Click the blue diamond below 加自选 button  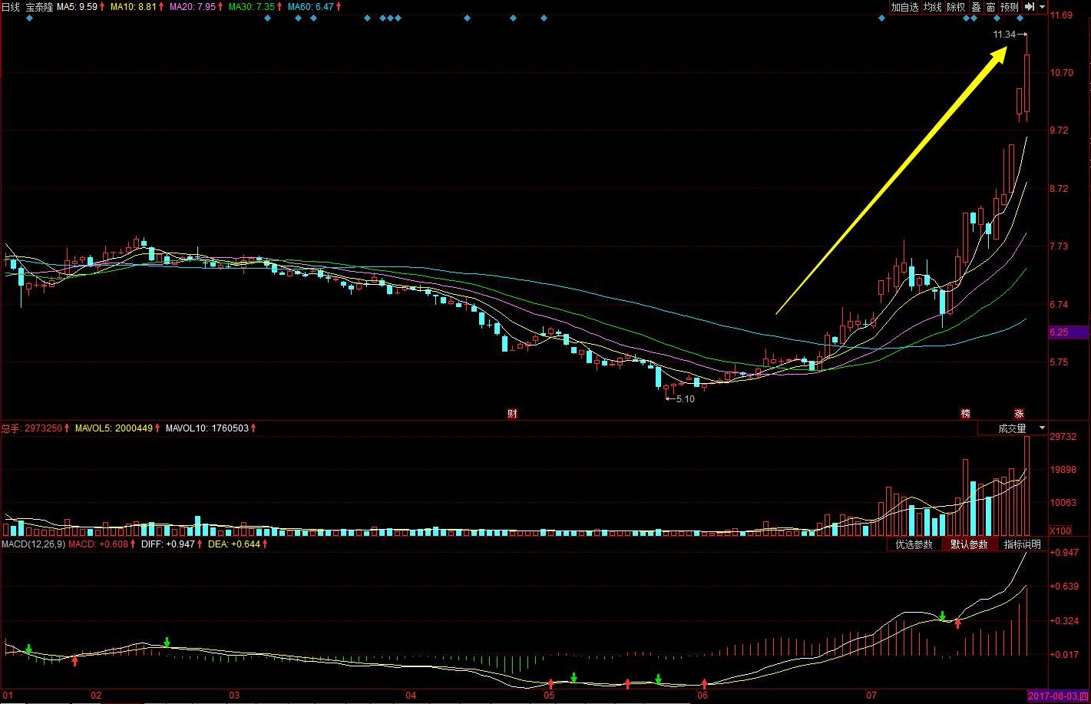point(881,18)
